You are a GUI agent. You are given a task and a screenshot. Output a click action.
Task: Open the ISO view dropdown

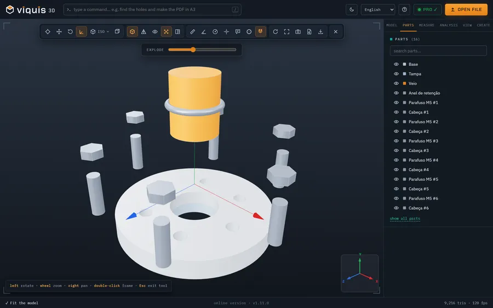coord(100,32)
